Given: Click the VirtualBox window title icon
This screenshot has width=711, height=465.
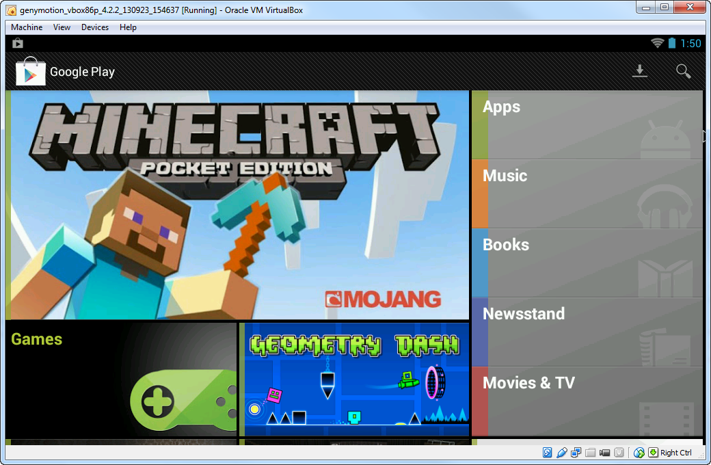Looking at the screenshot, I should pyautogui.click(x=12, y=10).
